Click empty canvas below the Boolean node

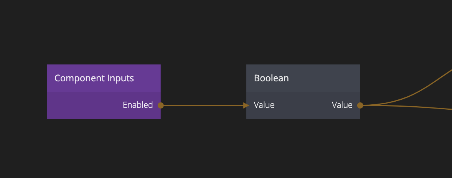point(303,150)
